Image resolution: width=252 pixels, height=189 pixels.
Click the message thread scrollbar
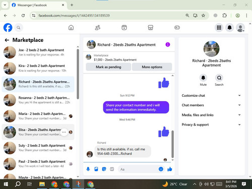coord(172,144)
